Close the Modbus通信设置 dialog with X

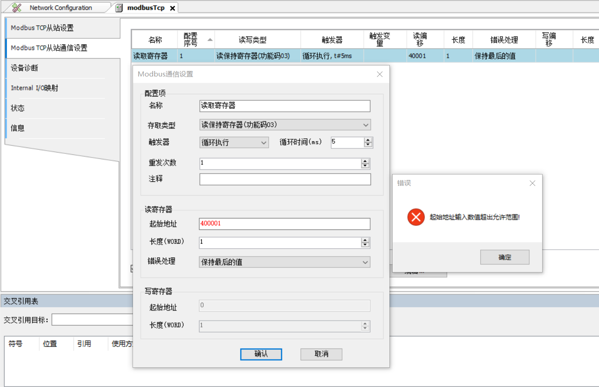coord(379,74)
